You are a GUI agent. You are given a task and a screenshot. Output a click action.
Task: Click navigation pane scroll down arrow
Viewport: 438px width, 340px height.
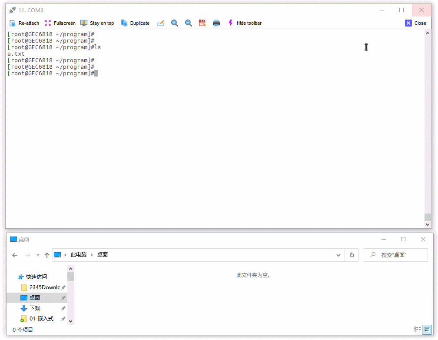click(x=71, y=321)
